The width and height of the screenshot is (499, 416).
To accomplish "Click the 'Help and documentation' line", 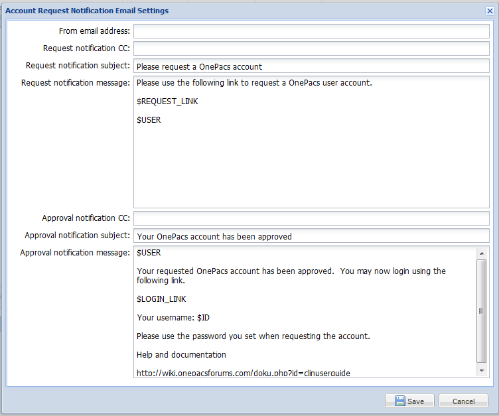I will [x=181, y=355].
